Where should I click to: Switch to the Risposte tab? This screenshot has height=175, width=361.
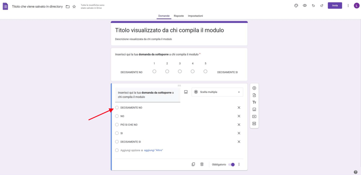click(179, 16)
